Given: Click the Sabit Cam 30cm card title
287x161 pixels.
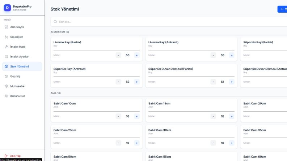Looking at the screenshot, I should click(x=160, y=130).
